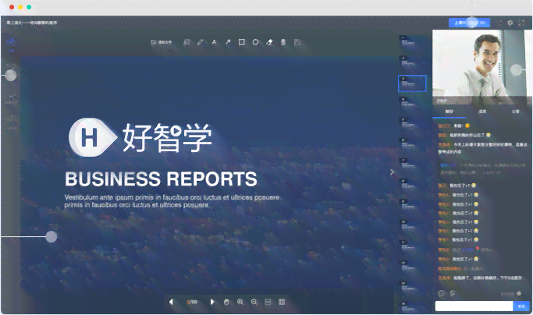Click the fit-to-screen icon in bottom bar
The width and height of the screenshot is (533, 315).
282,302
